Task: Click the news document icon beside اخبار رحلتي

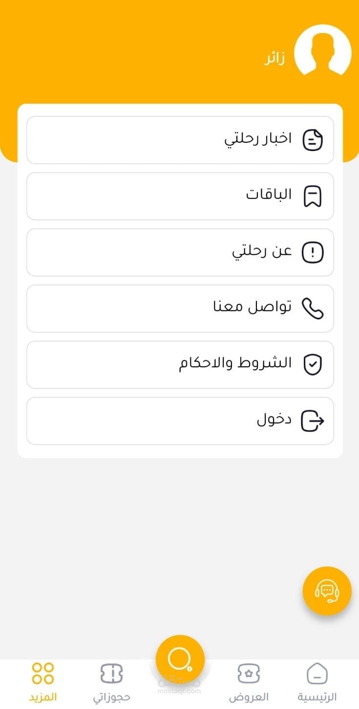Action: point(313,140)
